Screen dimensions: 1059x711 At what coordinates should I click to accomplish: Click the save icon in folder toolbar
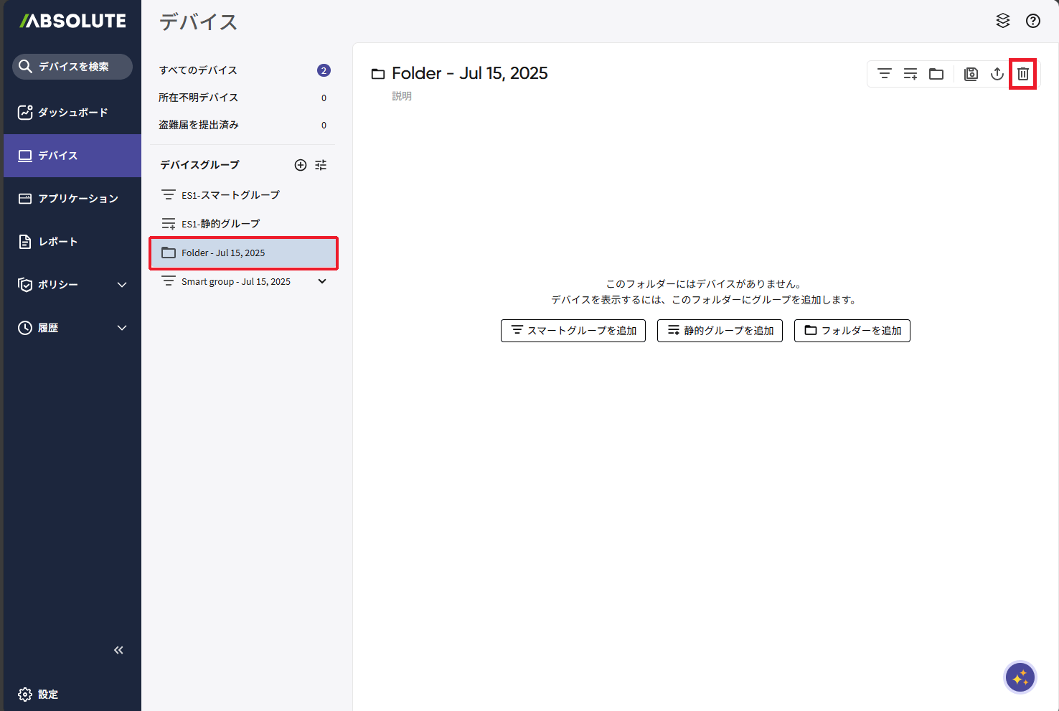click(x=971, y=74)
